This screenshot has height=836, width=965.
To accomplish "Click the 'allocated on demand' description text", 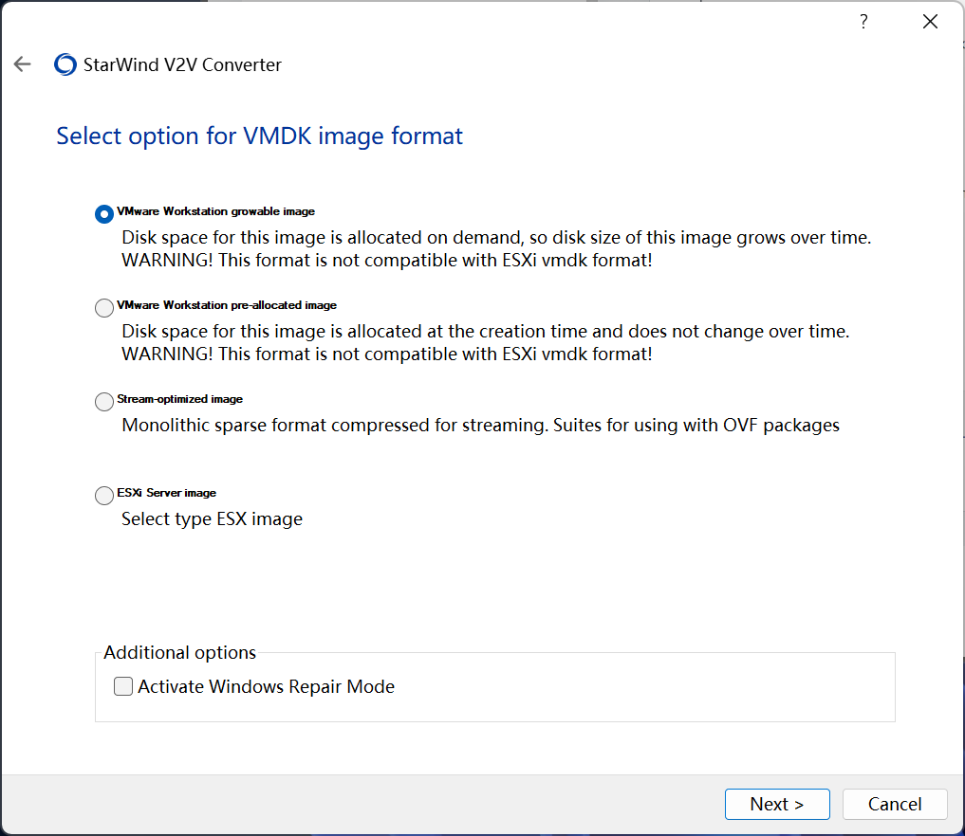I will [x=495, y=237].
